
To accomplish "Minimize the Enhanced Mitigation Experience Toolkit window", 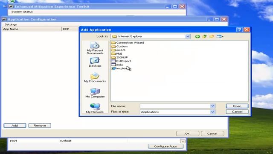I will pos(168,6).
